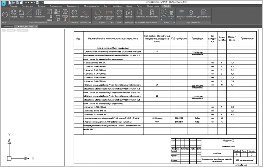Select the Обвязки piping connection tool
This screenshot has width=263, height=167.
74,13
